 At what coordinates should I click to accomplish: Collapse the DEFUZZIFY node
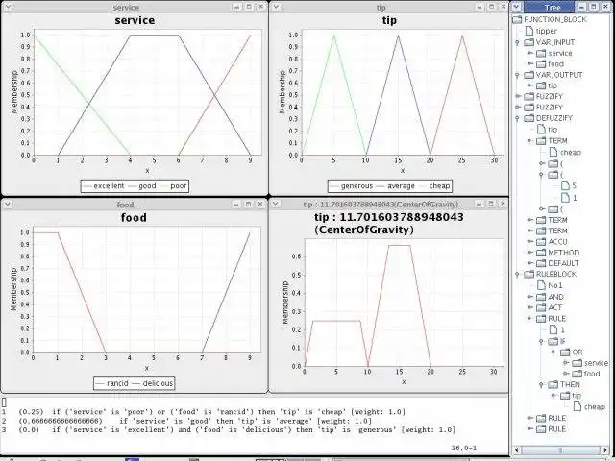coord(517,118)
